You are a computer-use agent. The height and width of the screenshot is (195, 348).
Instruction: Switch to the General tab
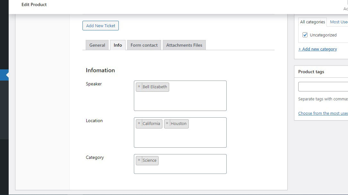(x=97, y=45)
